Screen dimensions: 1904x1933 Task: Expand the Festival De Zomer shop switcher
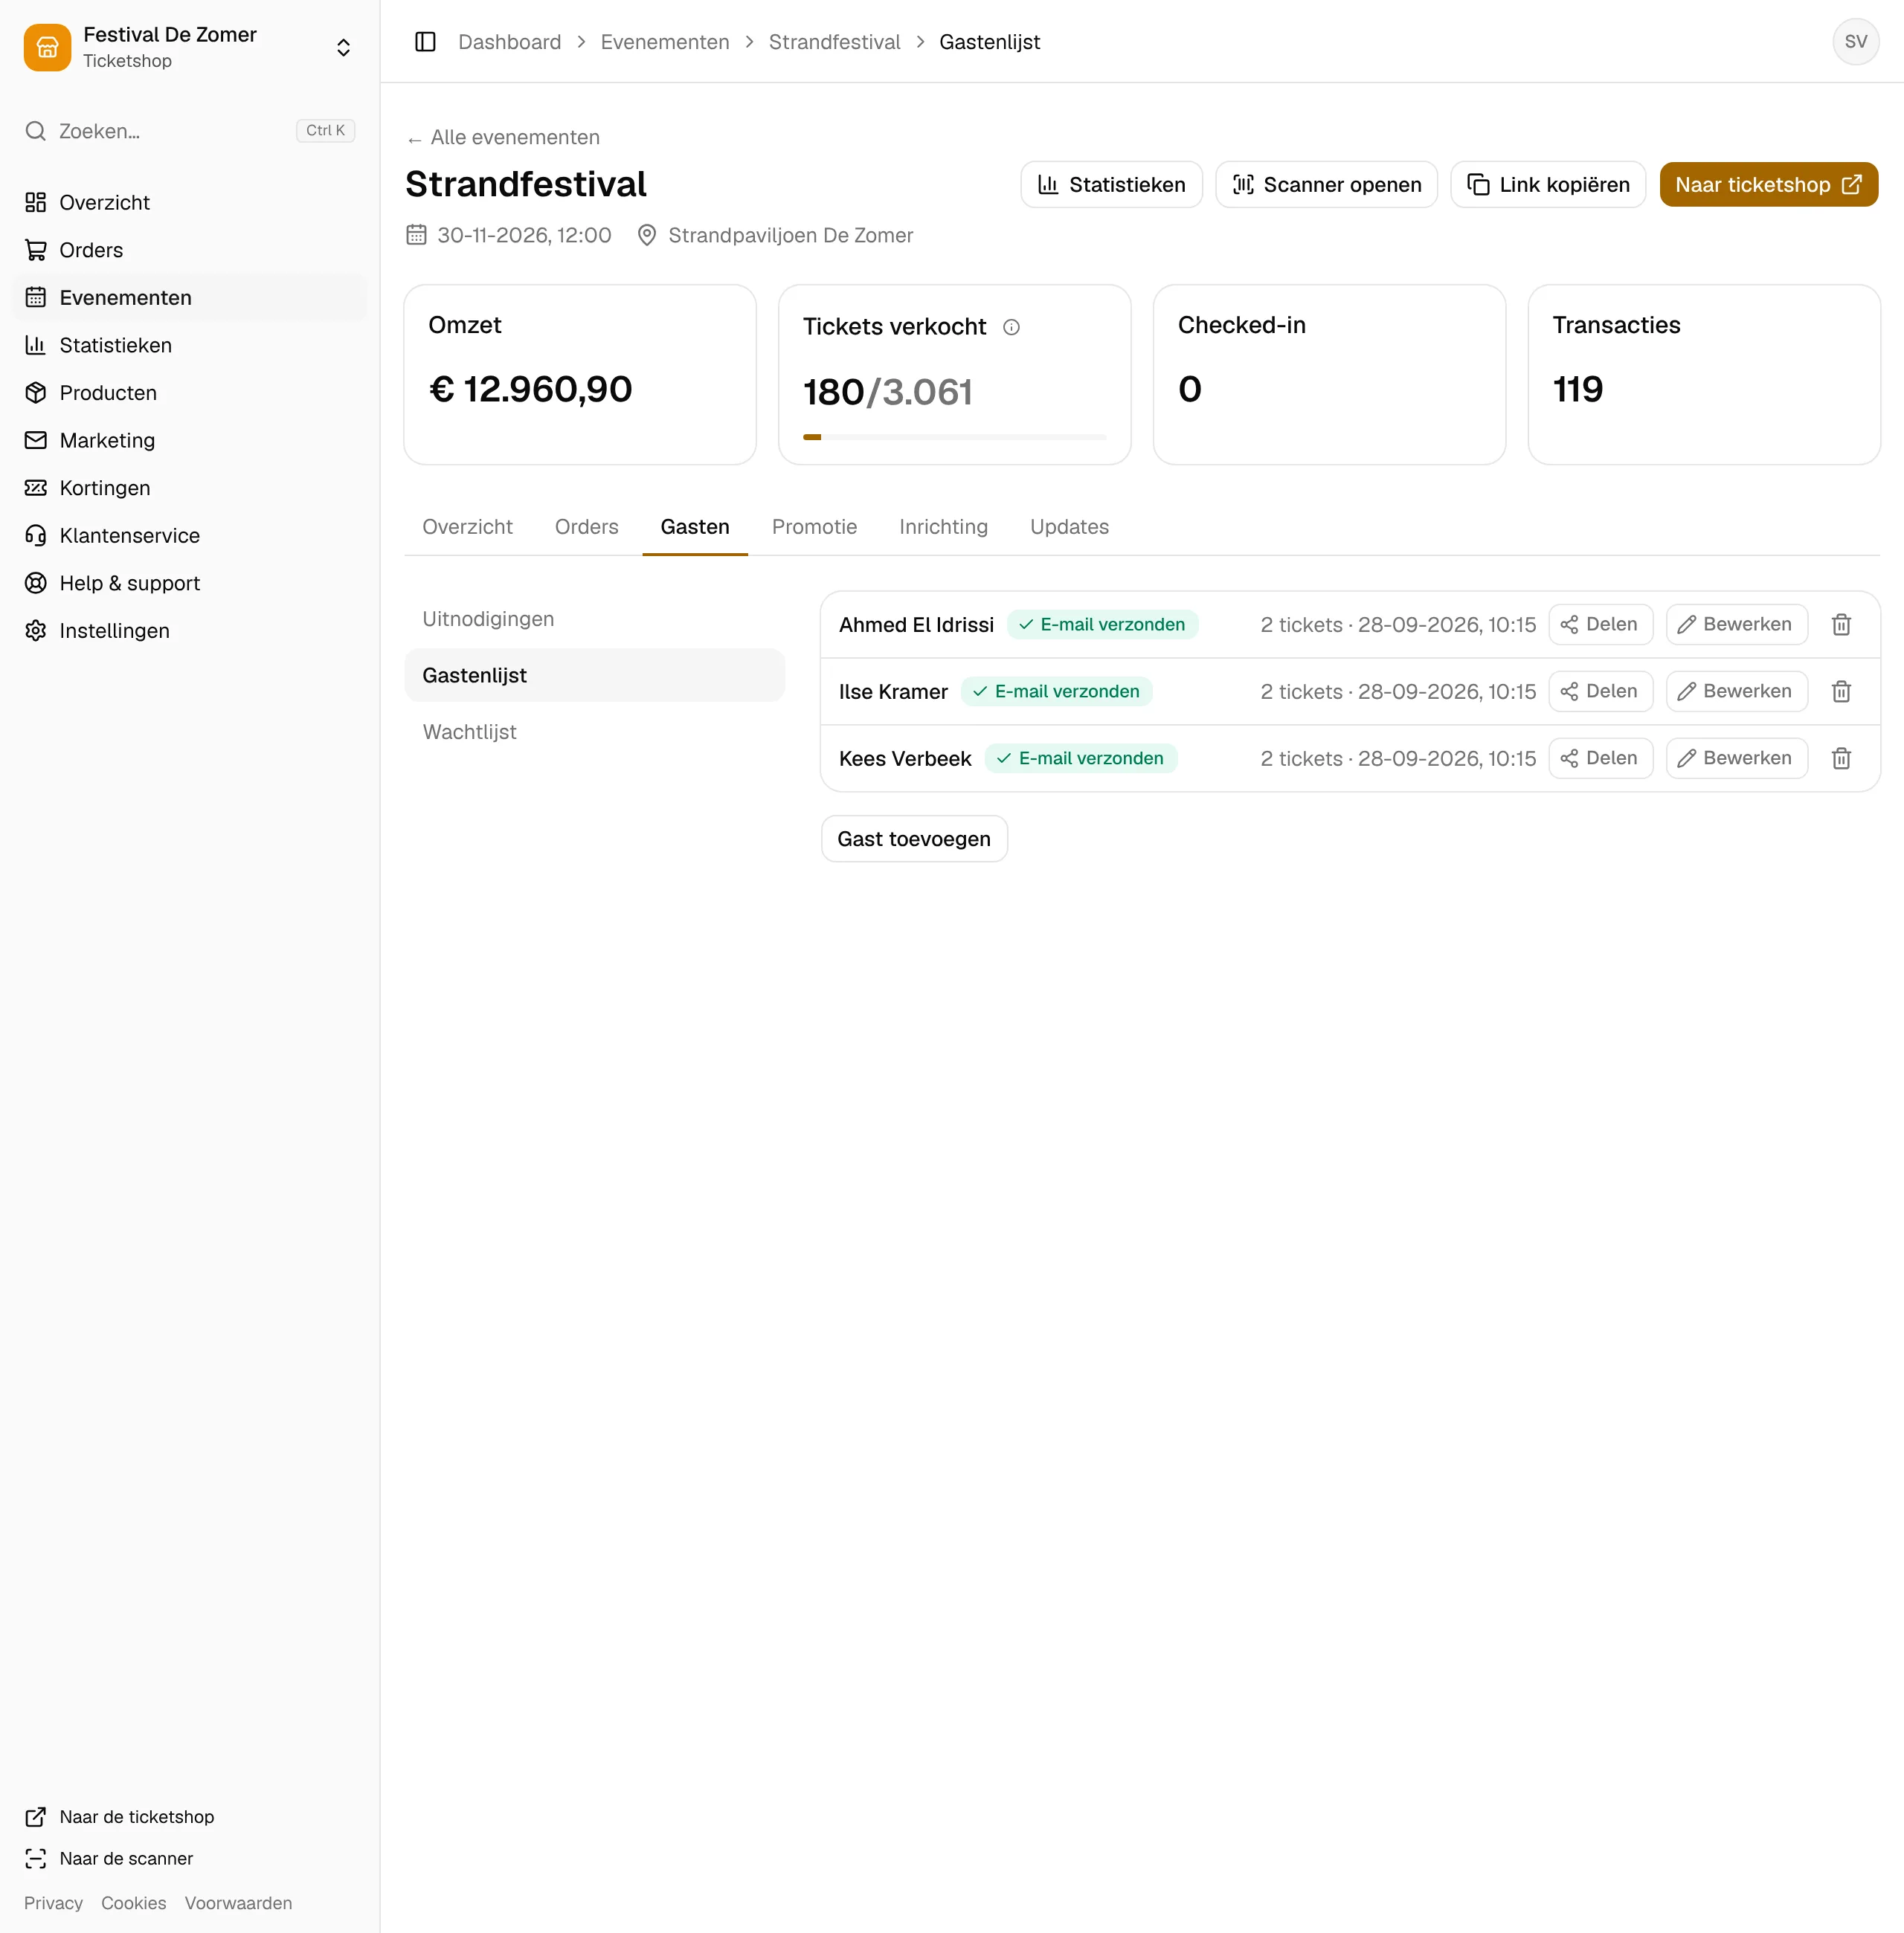pyautogui.click(x=343, y=48)
